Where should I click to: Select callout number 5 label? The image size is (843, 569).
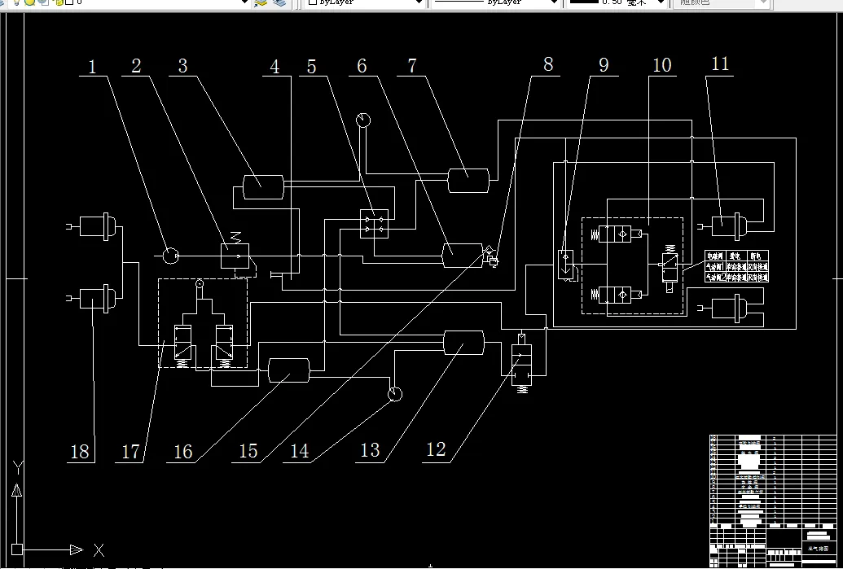tap(312, 67)
